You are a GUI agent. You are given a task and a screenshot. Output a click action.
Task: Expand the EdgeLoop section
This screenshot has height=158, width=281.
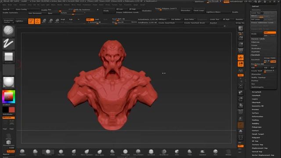pyautogui.click(x=255, y=42)
